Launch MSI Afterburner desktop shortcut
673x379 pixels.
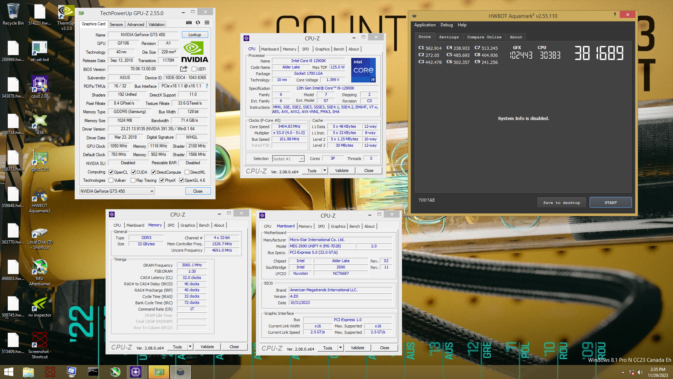40,272
